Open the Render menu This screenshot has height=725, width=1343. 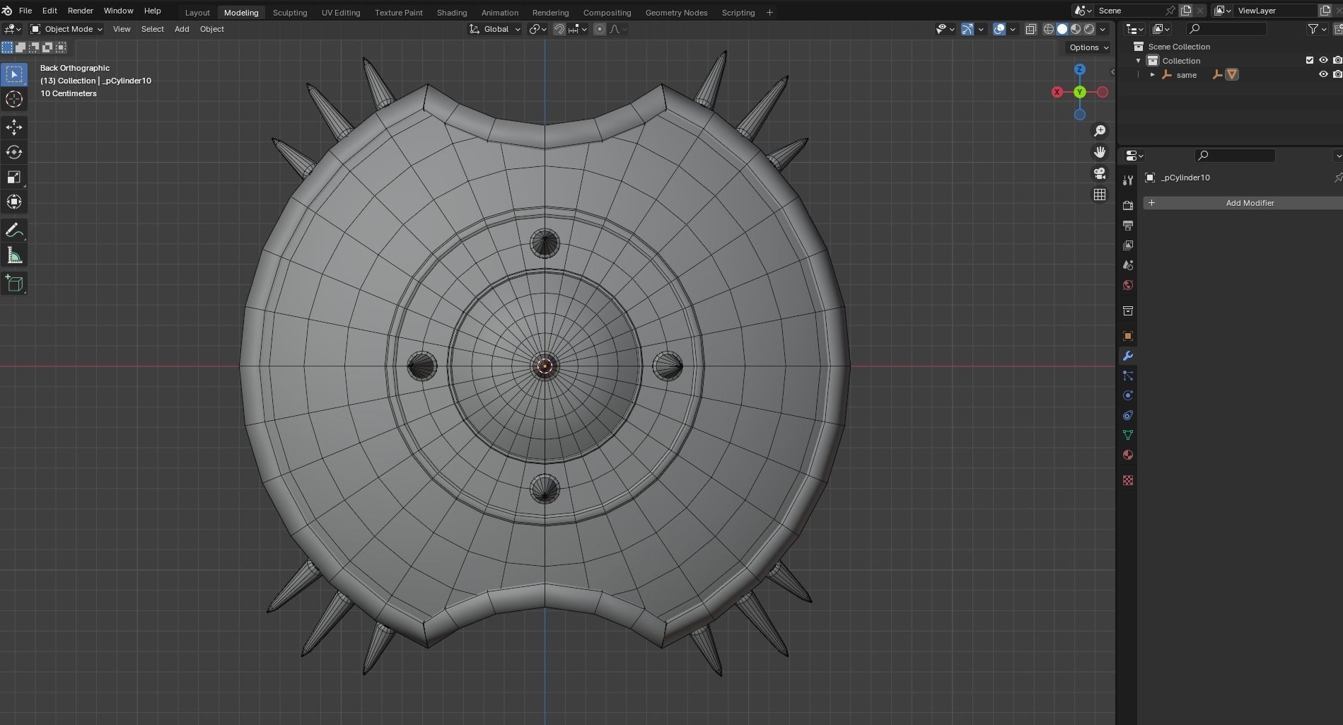click(80, 11)
